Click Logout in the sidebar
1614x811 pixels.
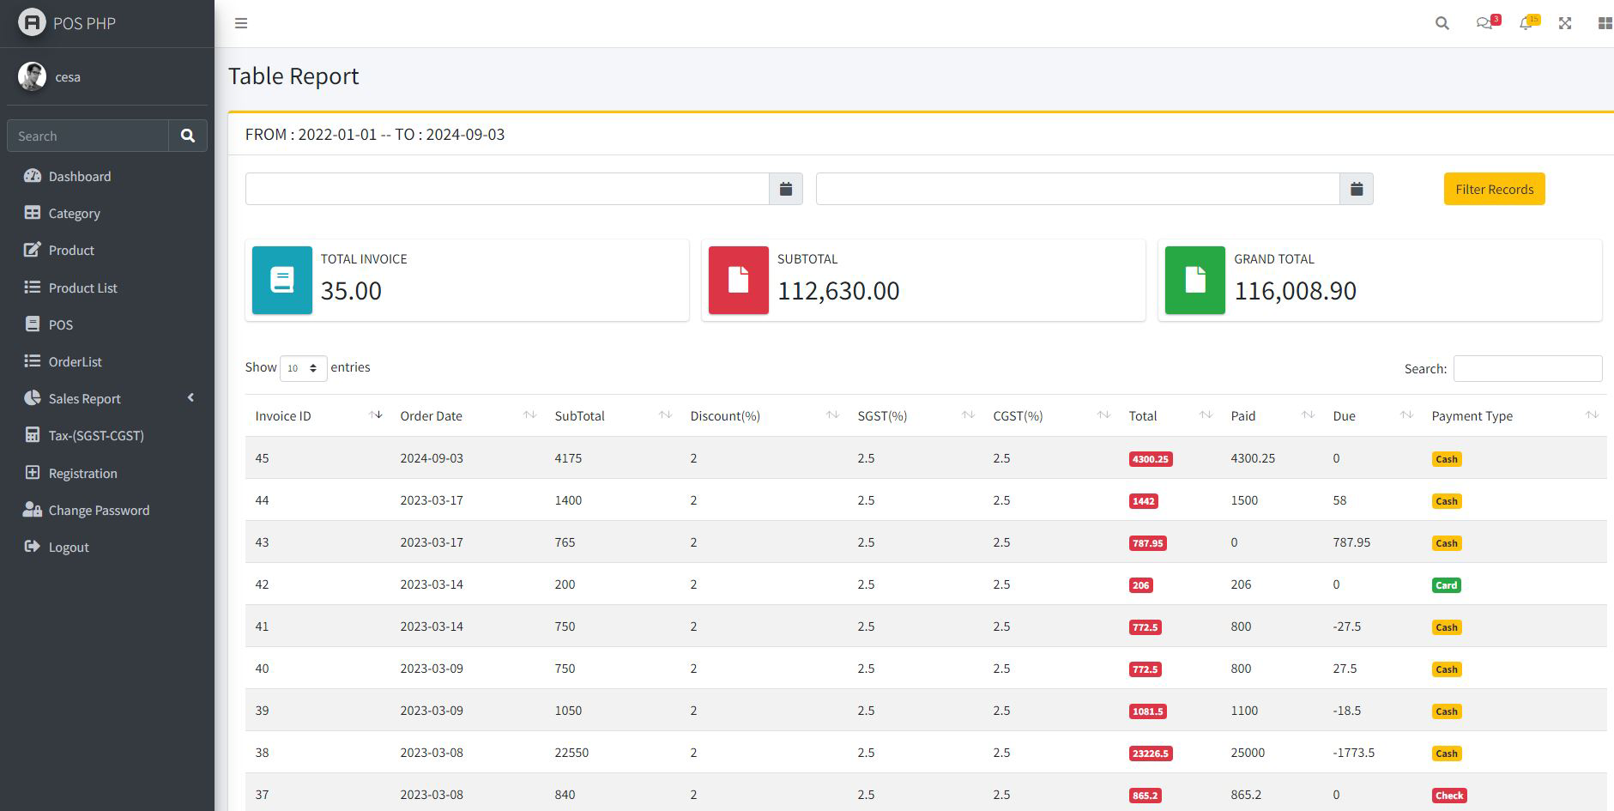[x=68, y=547]
